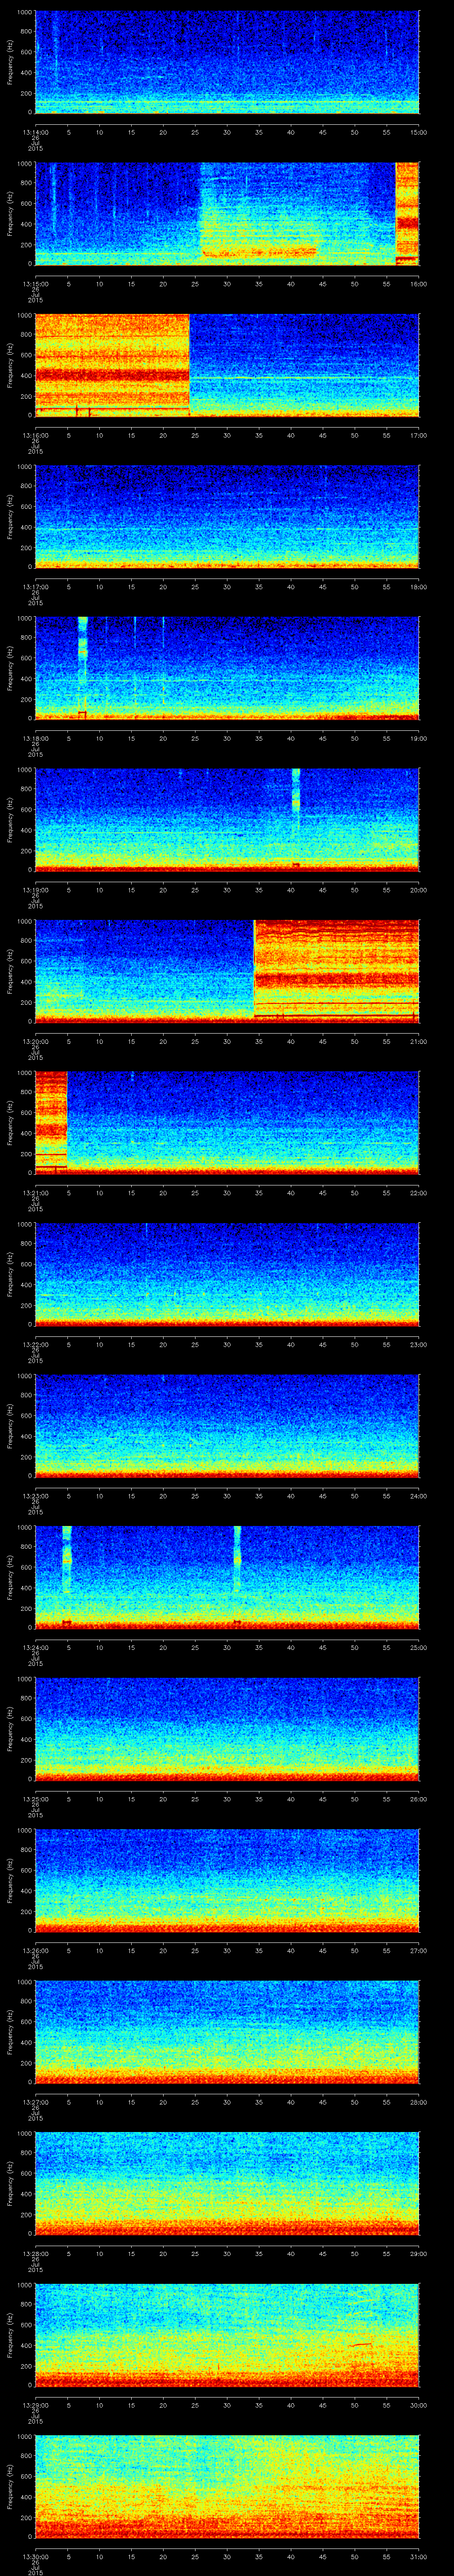Click the Frequency (Hz) axis label of 13:26:00 panel

(x=10, y=1881)
